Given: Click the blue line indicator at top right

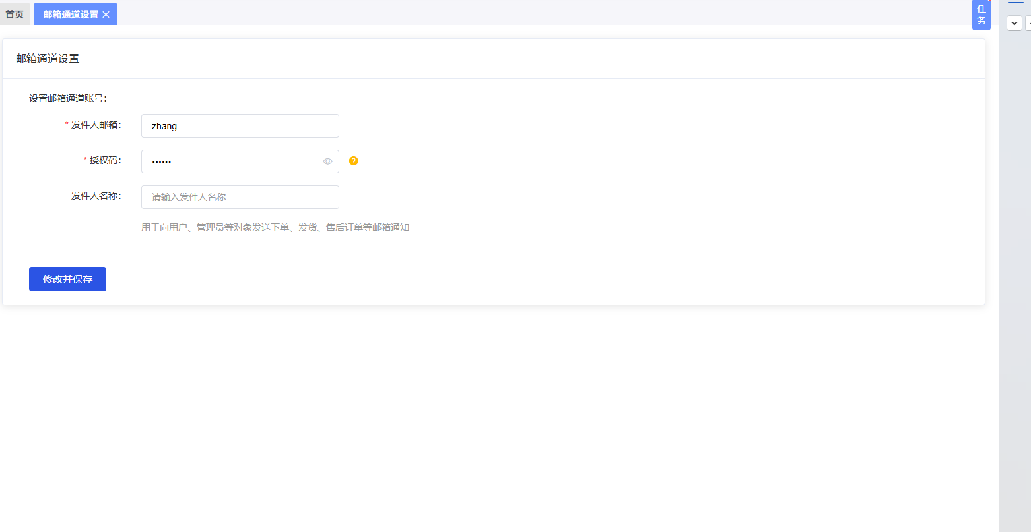Looking at the screenshot, I should [1015, 2].
